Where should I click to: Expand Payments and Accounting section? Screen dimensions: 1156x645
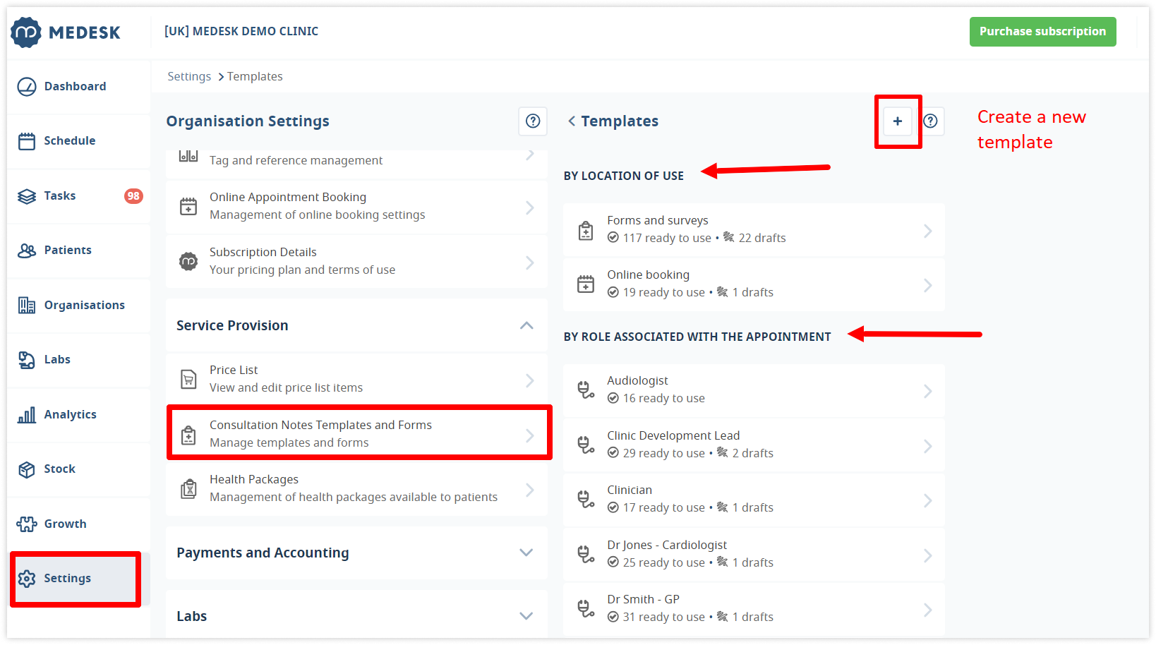356,553
